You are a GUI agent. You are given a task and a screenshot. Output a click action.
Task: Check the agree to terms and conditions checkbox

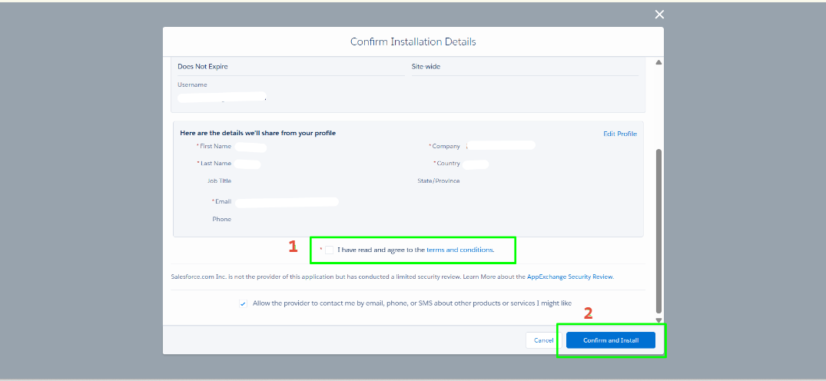pyautogui.click(x=330, y=250)
